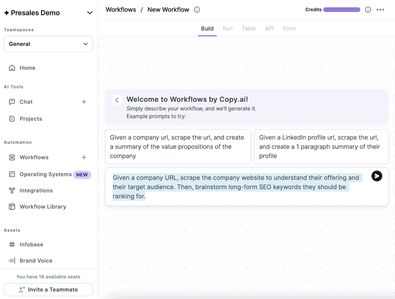Click the Infobase hash icon

(x=12, y=244)
